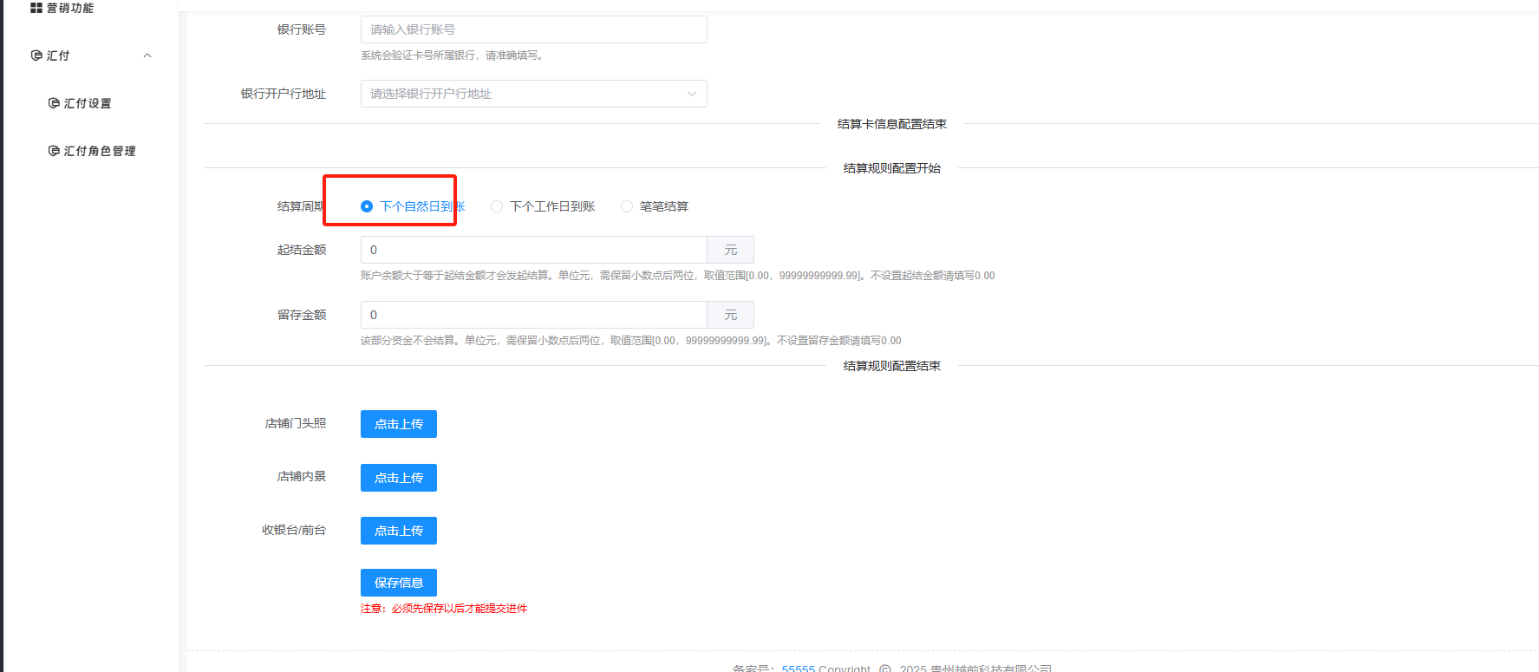Click the 汇付 parent menu icon
This screenshot has height=672, width=1539.
tap(36, 55)
